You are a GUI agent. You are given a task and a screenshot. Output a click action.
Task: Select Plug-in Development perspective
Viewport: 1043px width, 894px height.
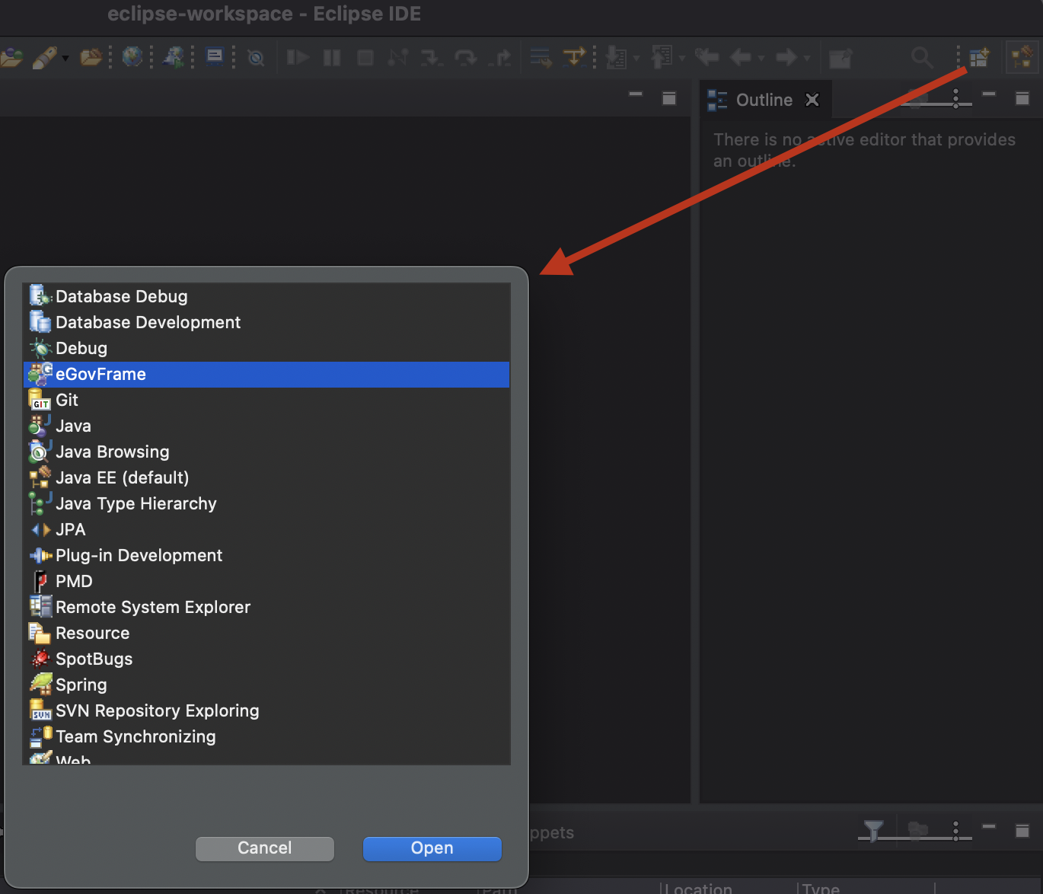pyautogui.click(x=266, y=555)
